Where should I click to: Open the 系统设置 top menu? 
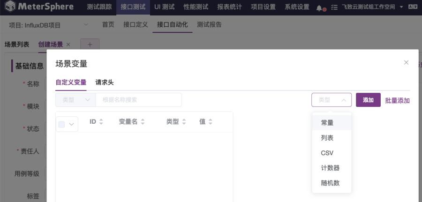tap(297, 7)
